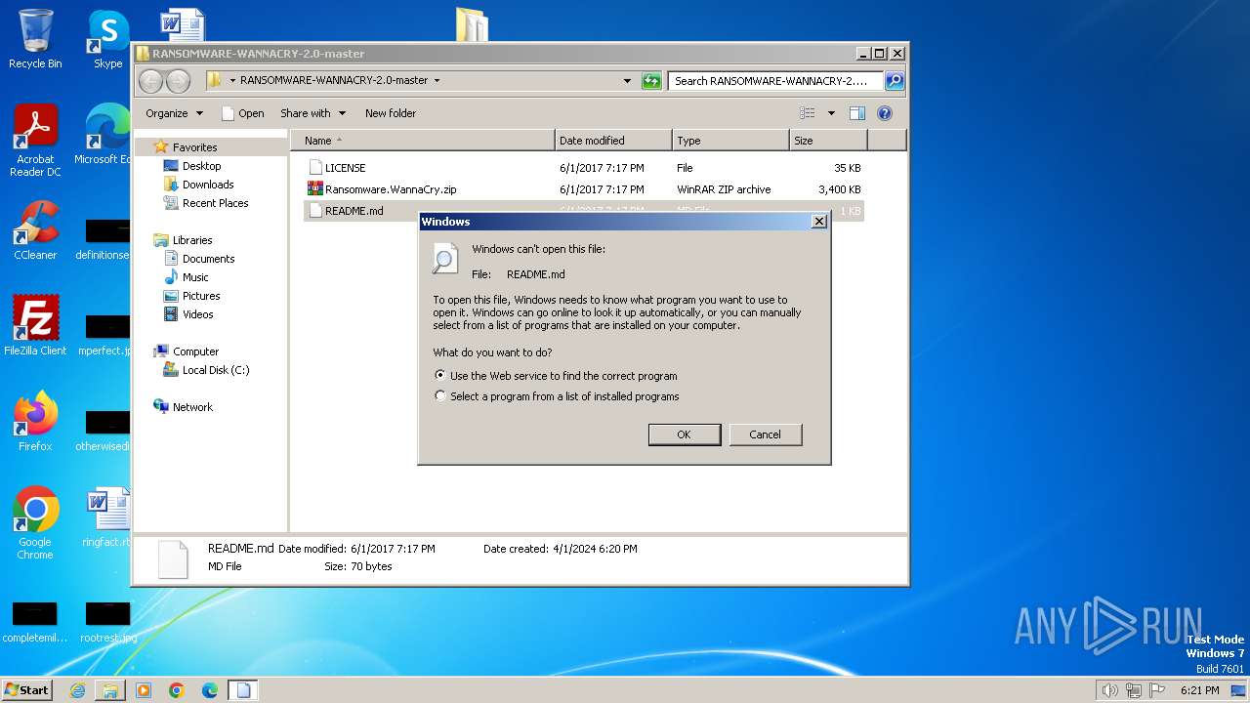Open the address bar history dropdown

pyautogui.click(x=627, y=81)
